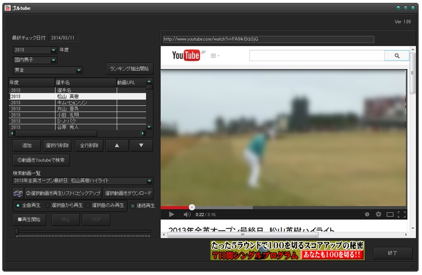Click the YouTube logo
This screenshot has height=275, width=422.
point(186,56)
